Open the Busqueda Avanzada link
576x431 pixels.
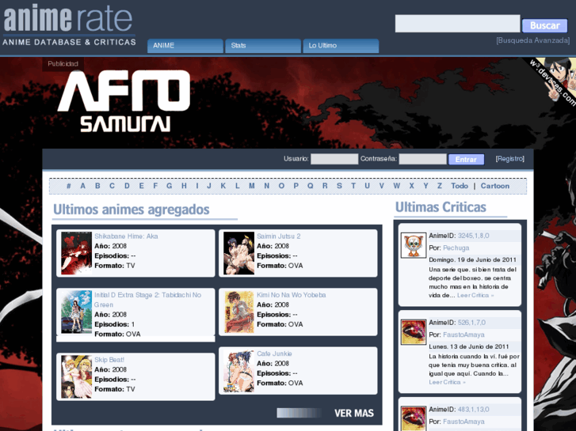[532, 40]
